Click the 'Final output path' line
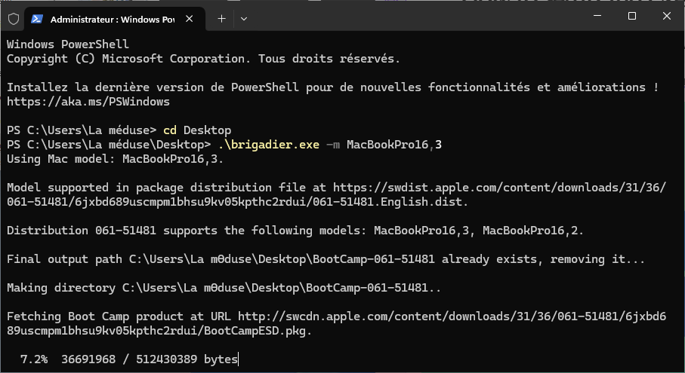This screenshot has width=685, height=373. coord(326,259)
